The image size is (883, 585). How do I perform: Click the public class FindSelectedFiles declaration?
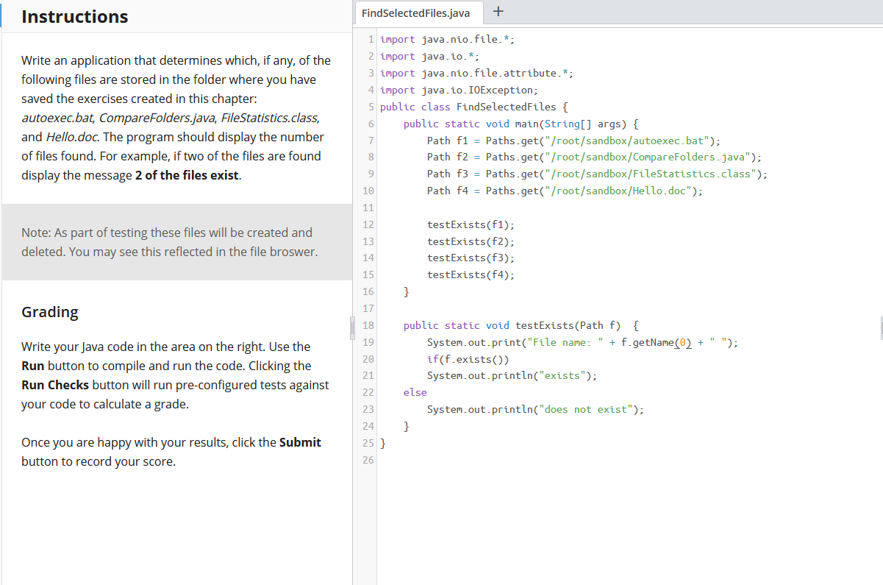tap(471, 106)
